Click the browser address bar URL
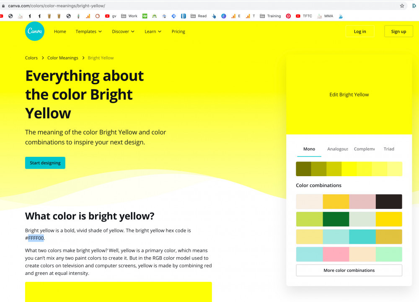Image resolution: width=419 pixels, height=302 pixels. tap(57, 5)
